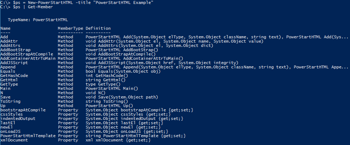
Task: Click the GetHtml method name
Action: point(9,80)
